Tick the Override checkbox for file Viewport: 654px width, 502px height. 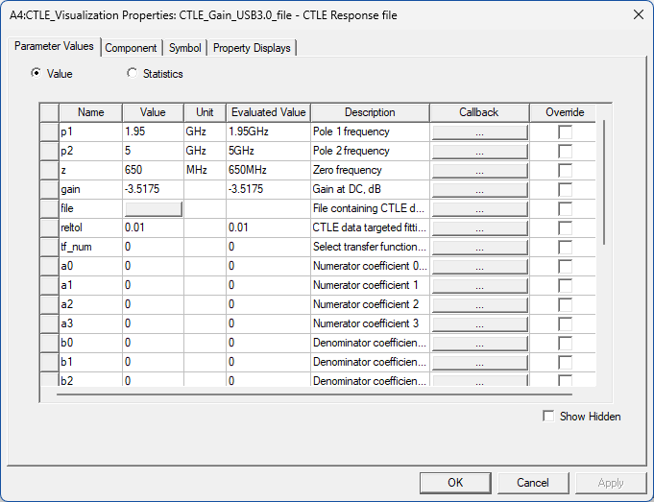coord(565,209)
